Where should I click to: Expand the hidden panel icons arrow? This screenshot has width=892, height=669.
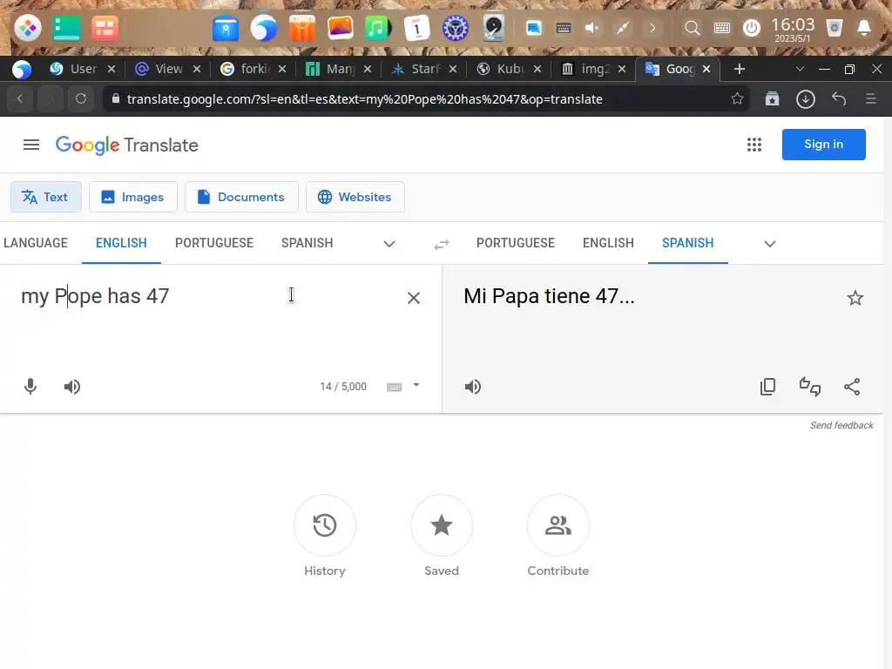tap(652, 28)
